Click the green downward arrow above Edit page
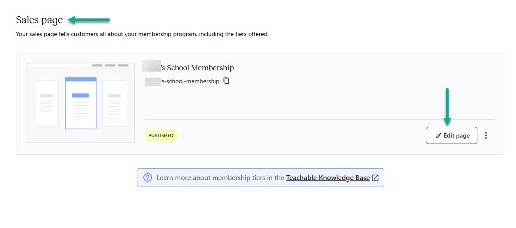516x228 pixels. [x=447, y=107]
